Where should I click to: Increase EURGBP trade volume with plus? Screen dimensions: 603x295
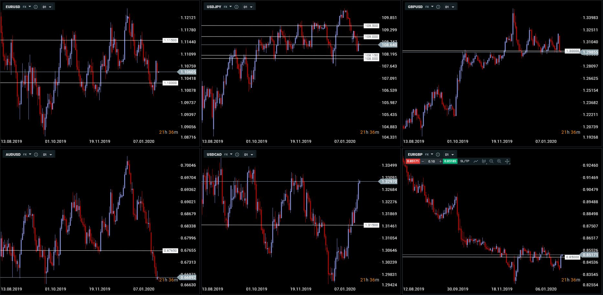click(x=440, y=161)
